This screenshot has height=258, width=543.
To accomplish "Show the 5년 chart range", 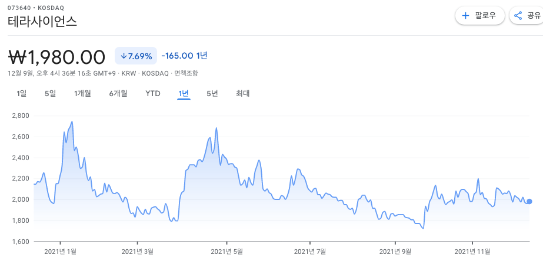I will tap(212, 94).
